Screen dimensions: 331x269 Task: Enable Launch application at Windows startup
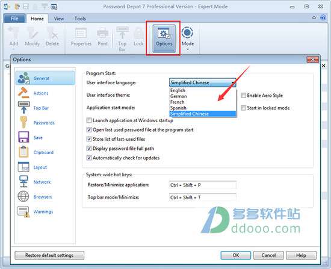[x=89, y=120]
